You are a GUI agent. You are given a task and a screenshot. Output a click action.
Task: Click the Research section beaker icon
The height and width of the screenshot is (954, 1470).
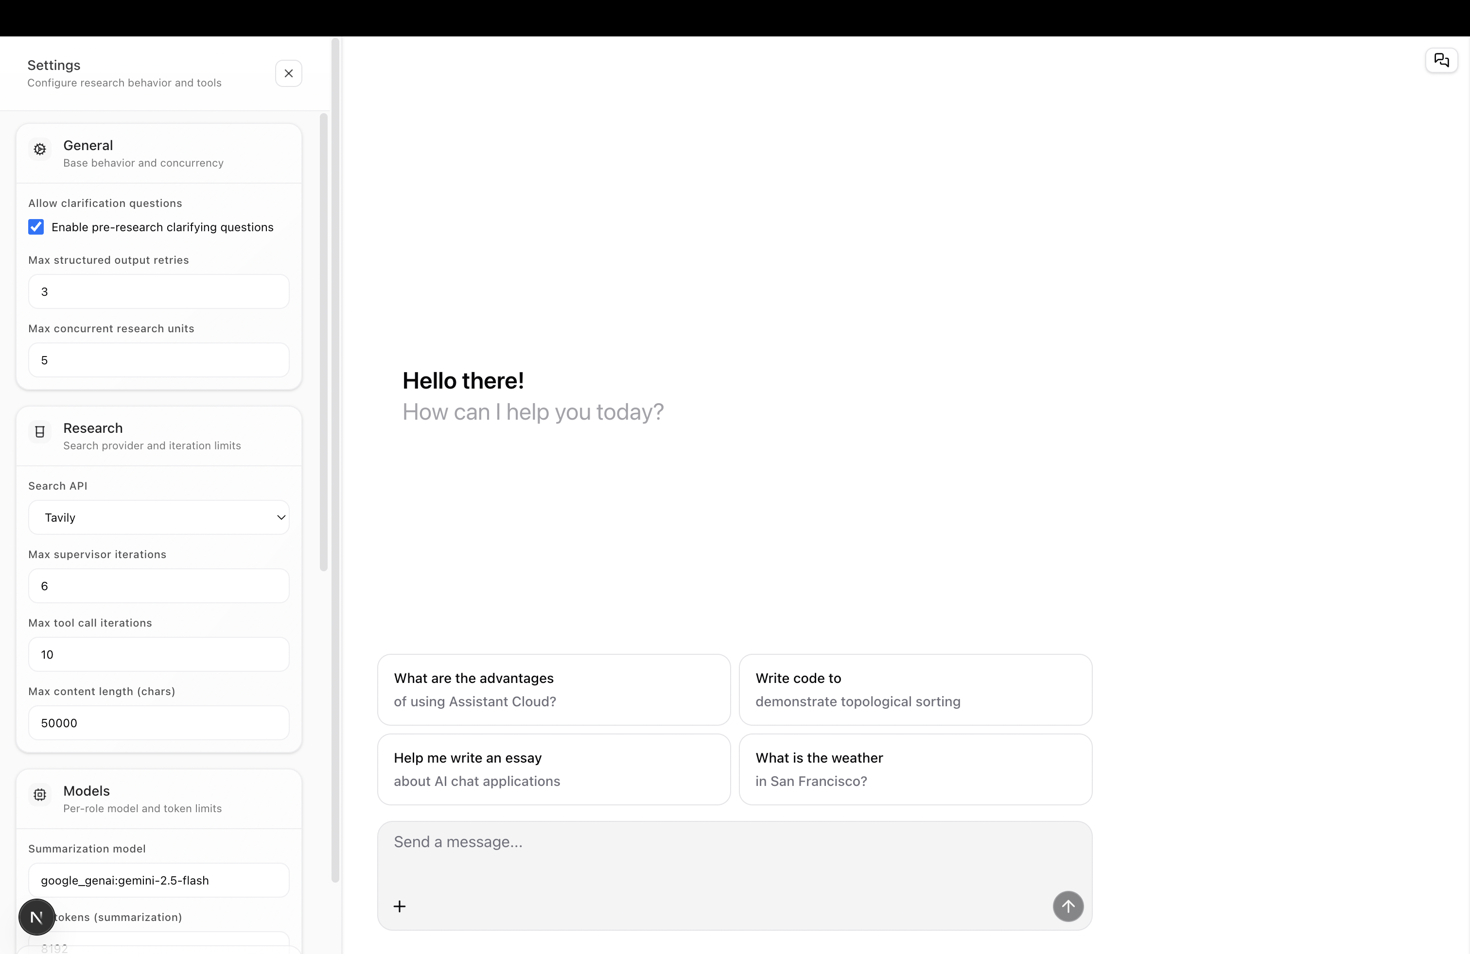click(40, 432)
